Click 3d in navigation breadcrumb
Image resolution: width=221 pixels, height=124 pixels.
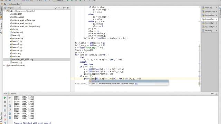(x=4, y=4)
